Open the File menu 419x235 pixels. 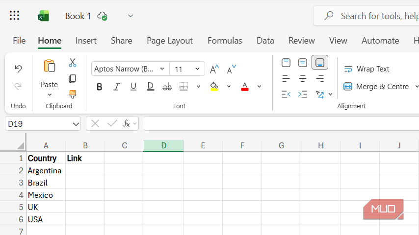point(19,41)
